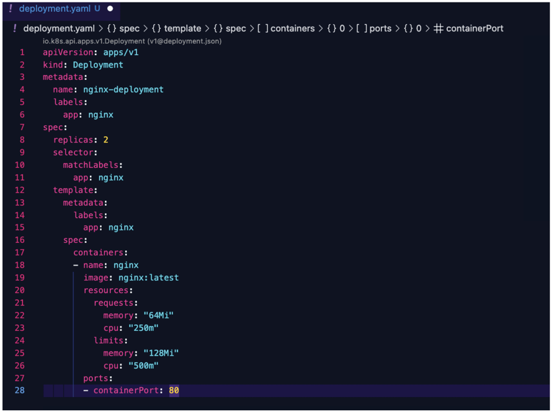
Task: Place cursor on 'apps/v1' value
Action: (x=121, y=52)
